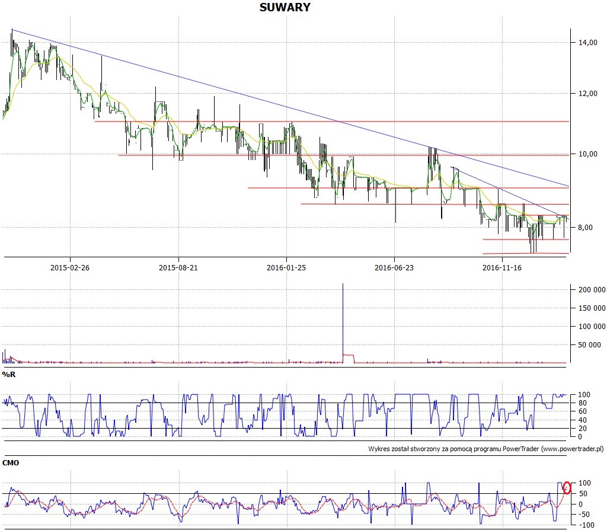Click the SUWARY chart title
The width and height of the screenshot is (607, 530).
coord(285,7)
